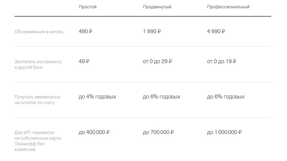This screenshot has height=161, width=287.
Task: Click the Заплатить контрагенту в другой банк label
Action: coord(38,65)
